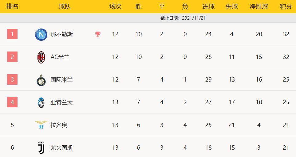This screenshot has height=157, width=296.
Task: Select the 国际米兰 team name
Action: [x=61, y=80]
